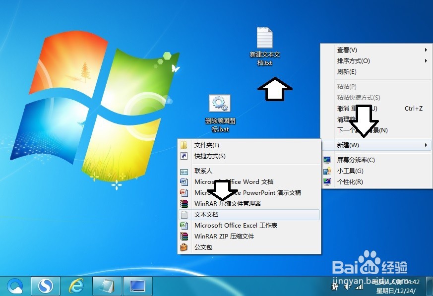Viewport: 433px width, 296px height.
Task: Launch Sogou browser from the taskbar
Action: tap(45, 286)
